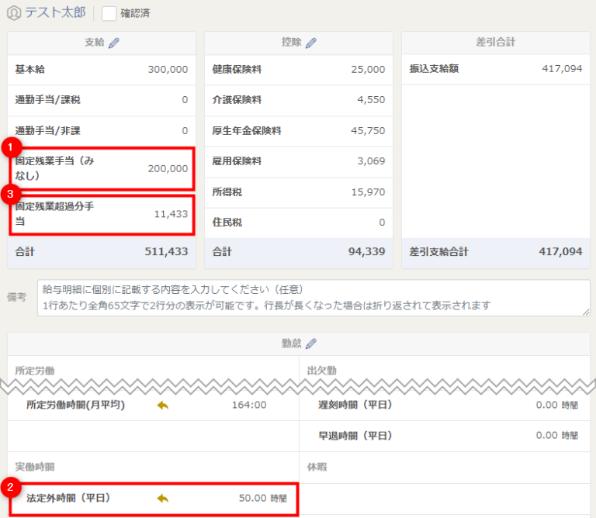Click the 住民税 row label
The image size is (596, 518).
(x=227, y=222)
